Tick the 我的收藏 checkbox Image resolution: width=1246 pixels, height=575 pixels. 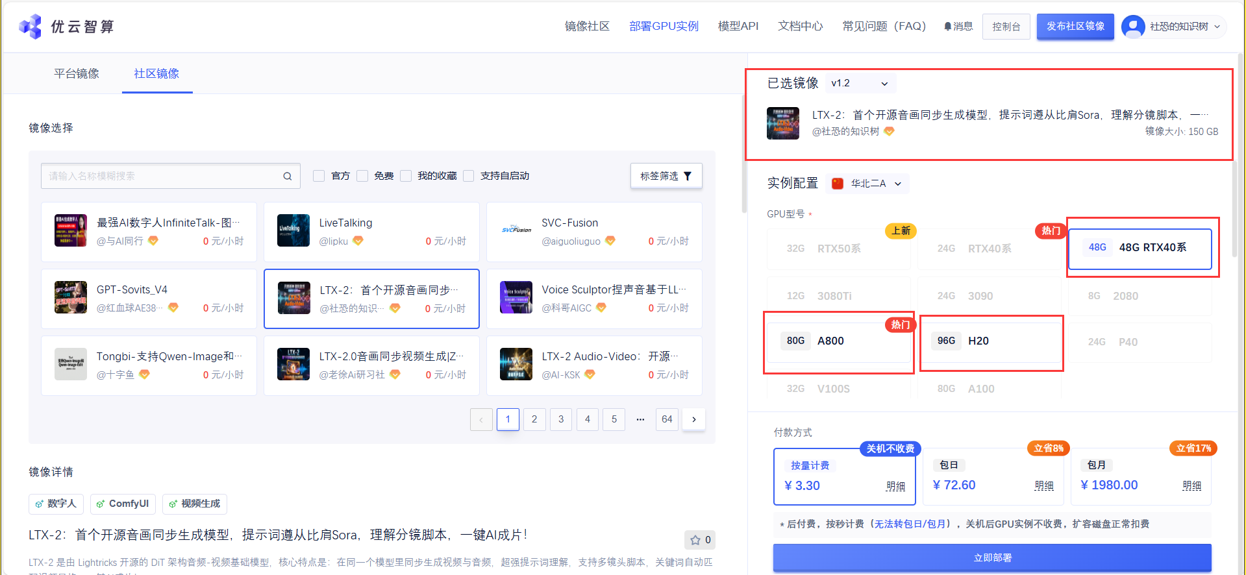(406, 176)
